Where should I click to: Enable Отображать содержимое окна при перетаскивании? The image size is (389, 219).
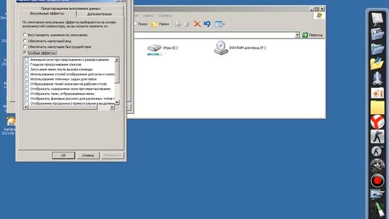(x=27, y=89)
